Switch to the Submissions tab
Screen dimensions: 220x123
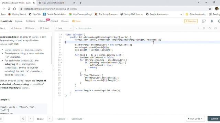[x=45, y=28]
